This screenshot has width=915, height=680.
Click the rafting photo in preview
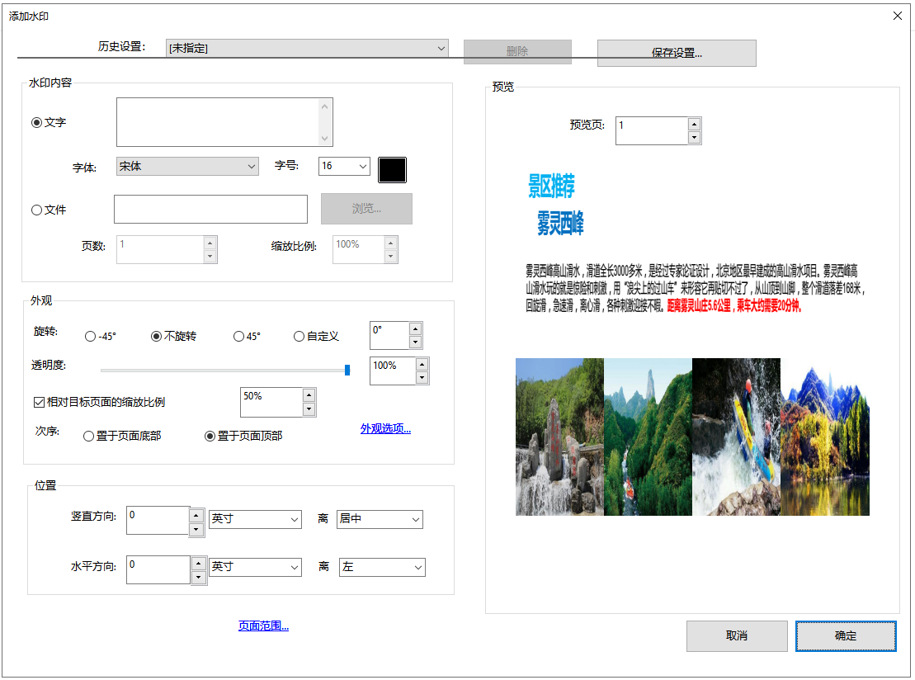tap(736, 437)
